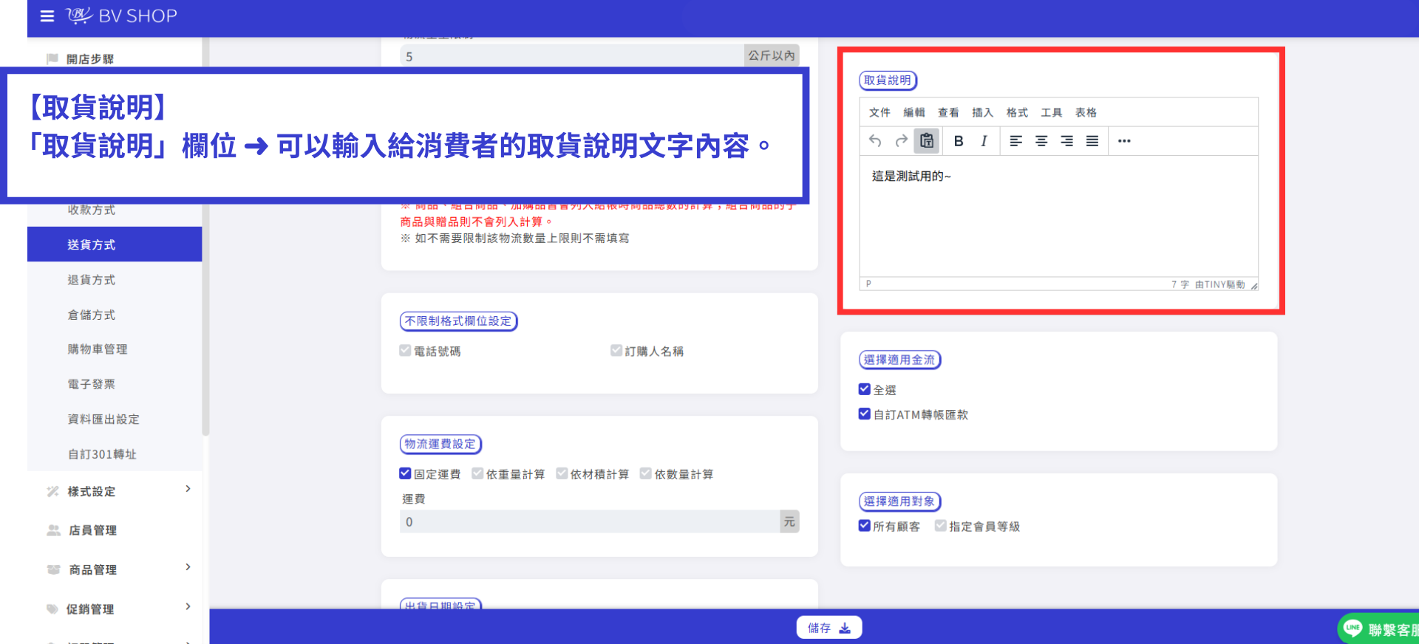Align editor text to the right
Screen dimensions: 1419x644
point(1066,141)
